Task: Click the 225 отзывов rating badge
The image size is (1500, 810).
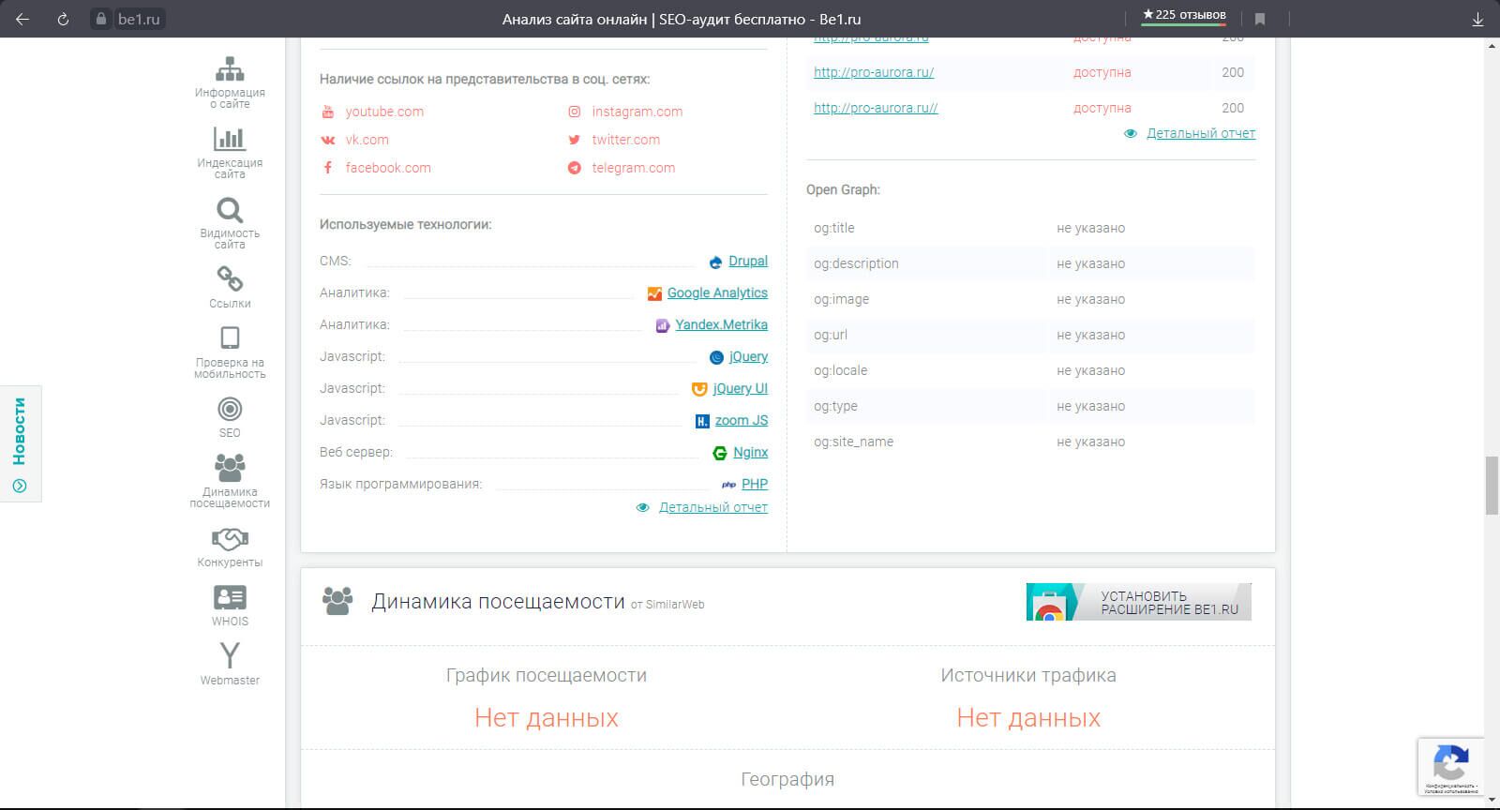Action: [x=1184, y=15]
